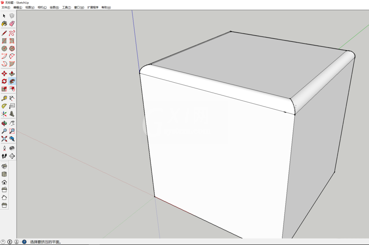
Task: Open Instructor help question-mark icon
Action: pos(24,242)
